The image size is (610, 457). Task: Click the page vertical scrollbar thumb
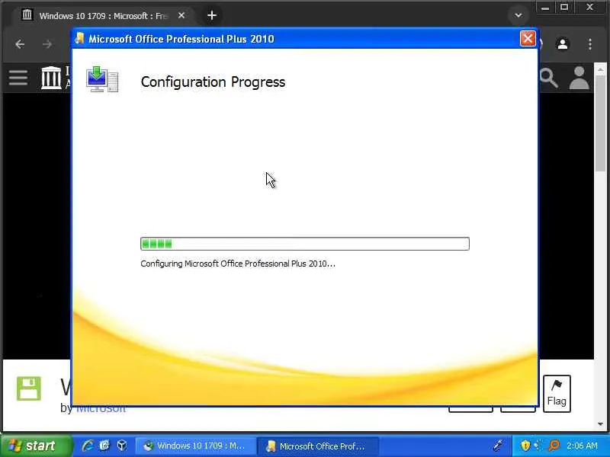point(600,123)
